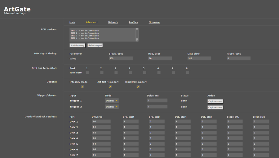Image resolution: width=279 pixels, height=158 pixels.
Task: Click DMX 4 Universe field
Action: (x=101, y=138)
